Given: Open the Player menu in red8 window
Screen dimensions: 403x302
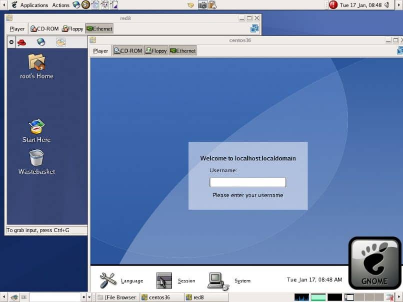Looking at the screenshot, I should coord(17,29).
